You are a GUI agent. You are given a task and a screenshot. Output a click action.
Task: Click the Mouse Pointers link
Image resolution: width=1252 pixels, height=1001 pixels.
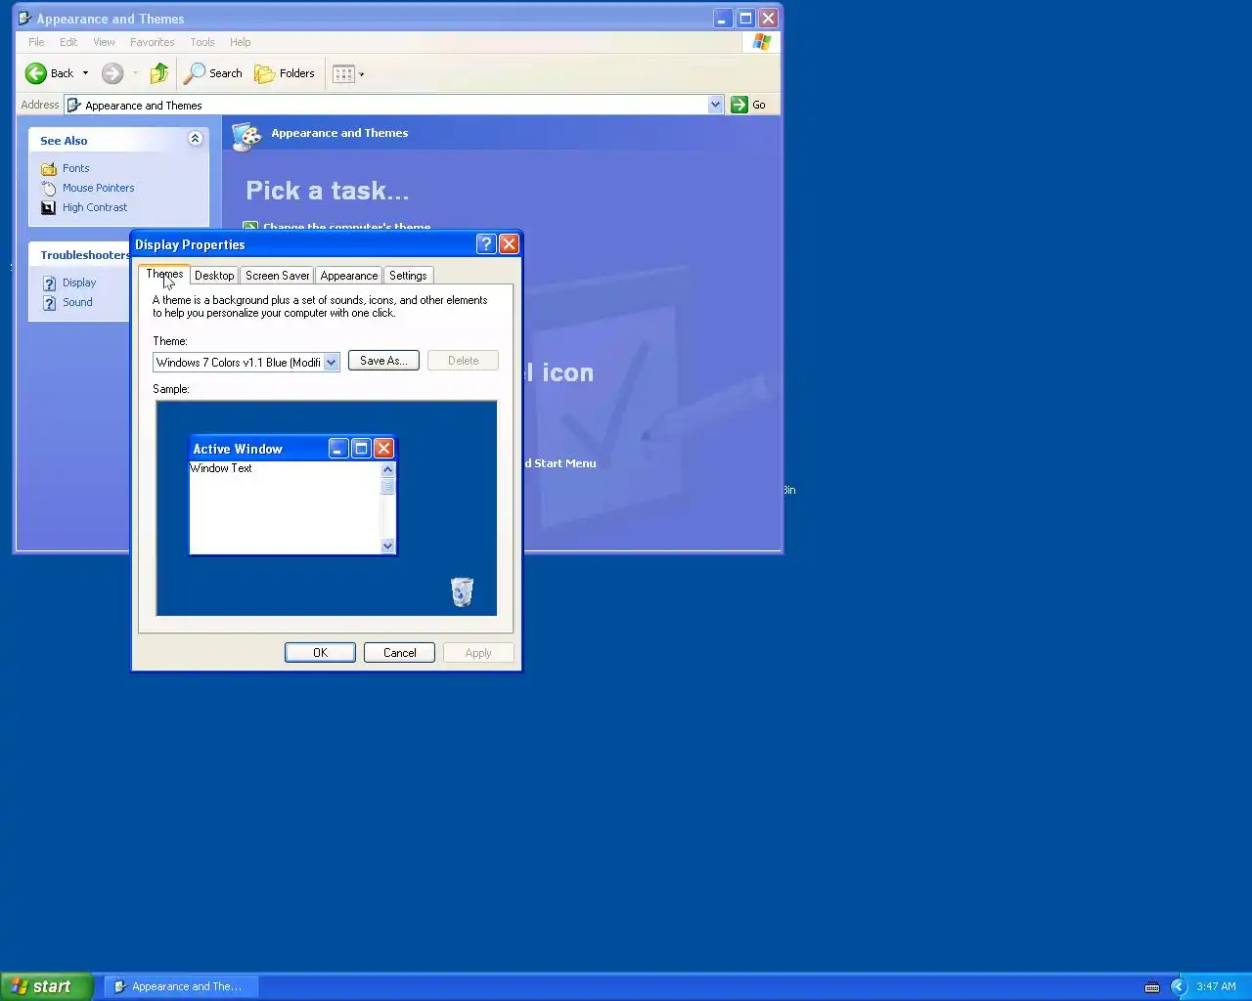98,188
